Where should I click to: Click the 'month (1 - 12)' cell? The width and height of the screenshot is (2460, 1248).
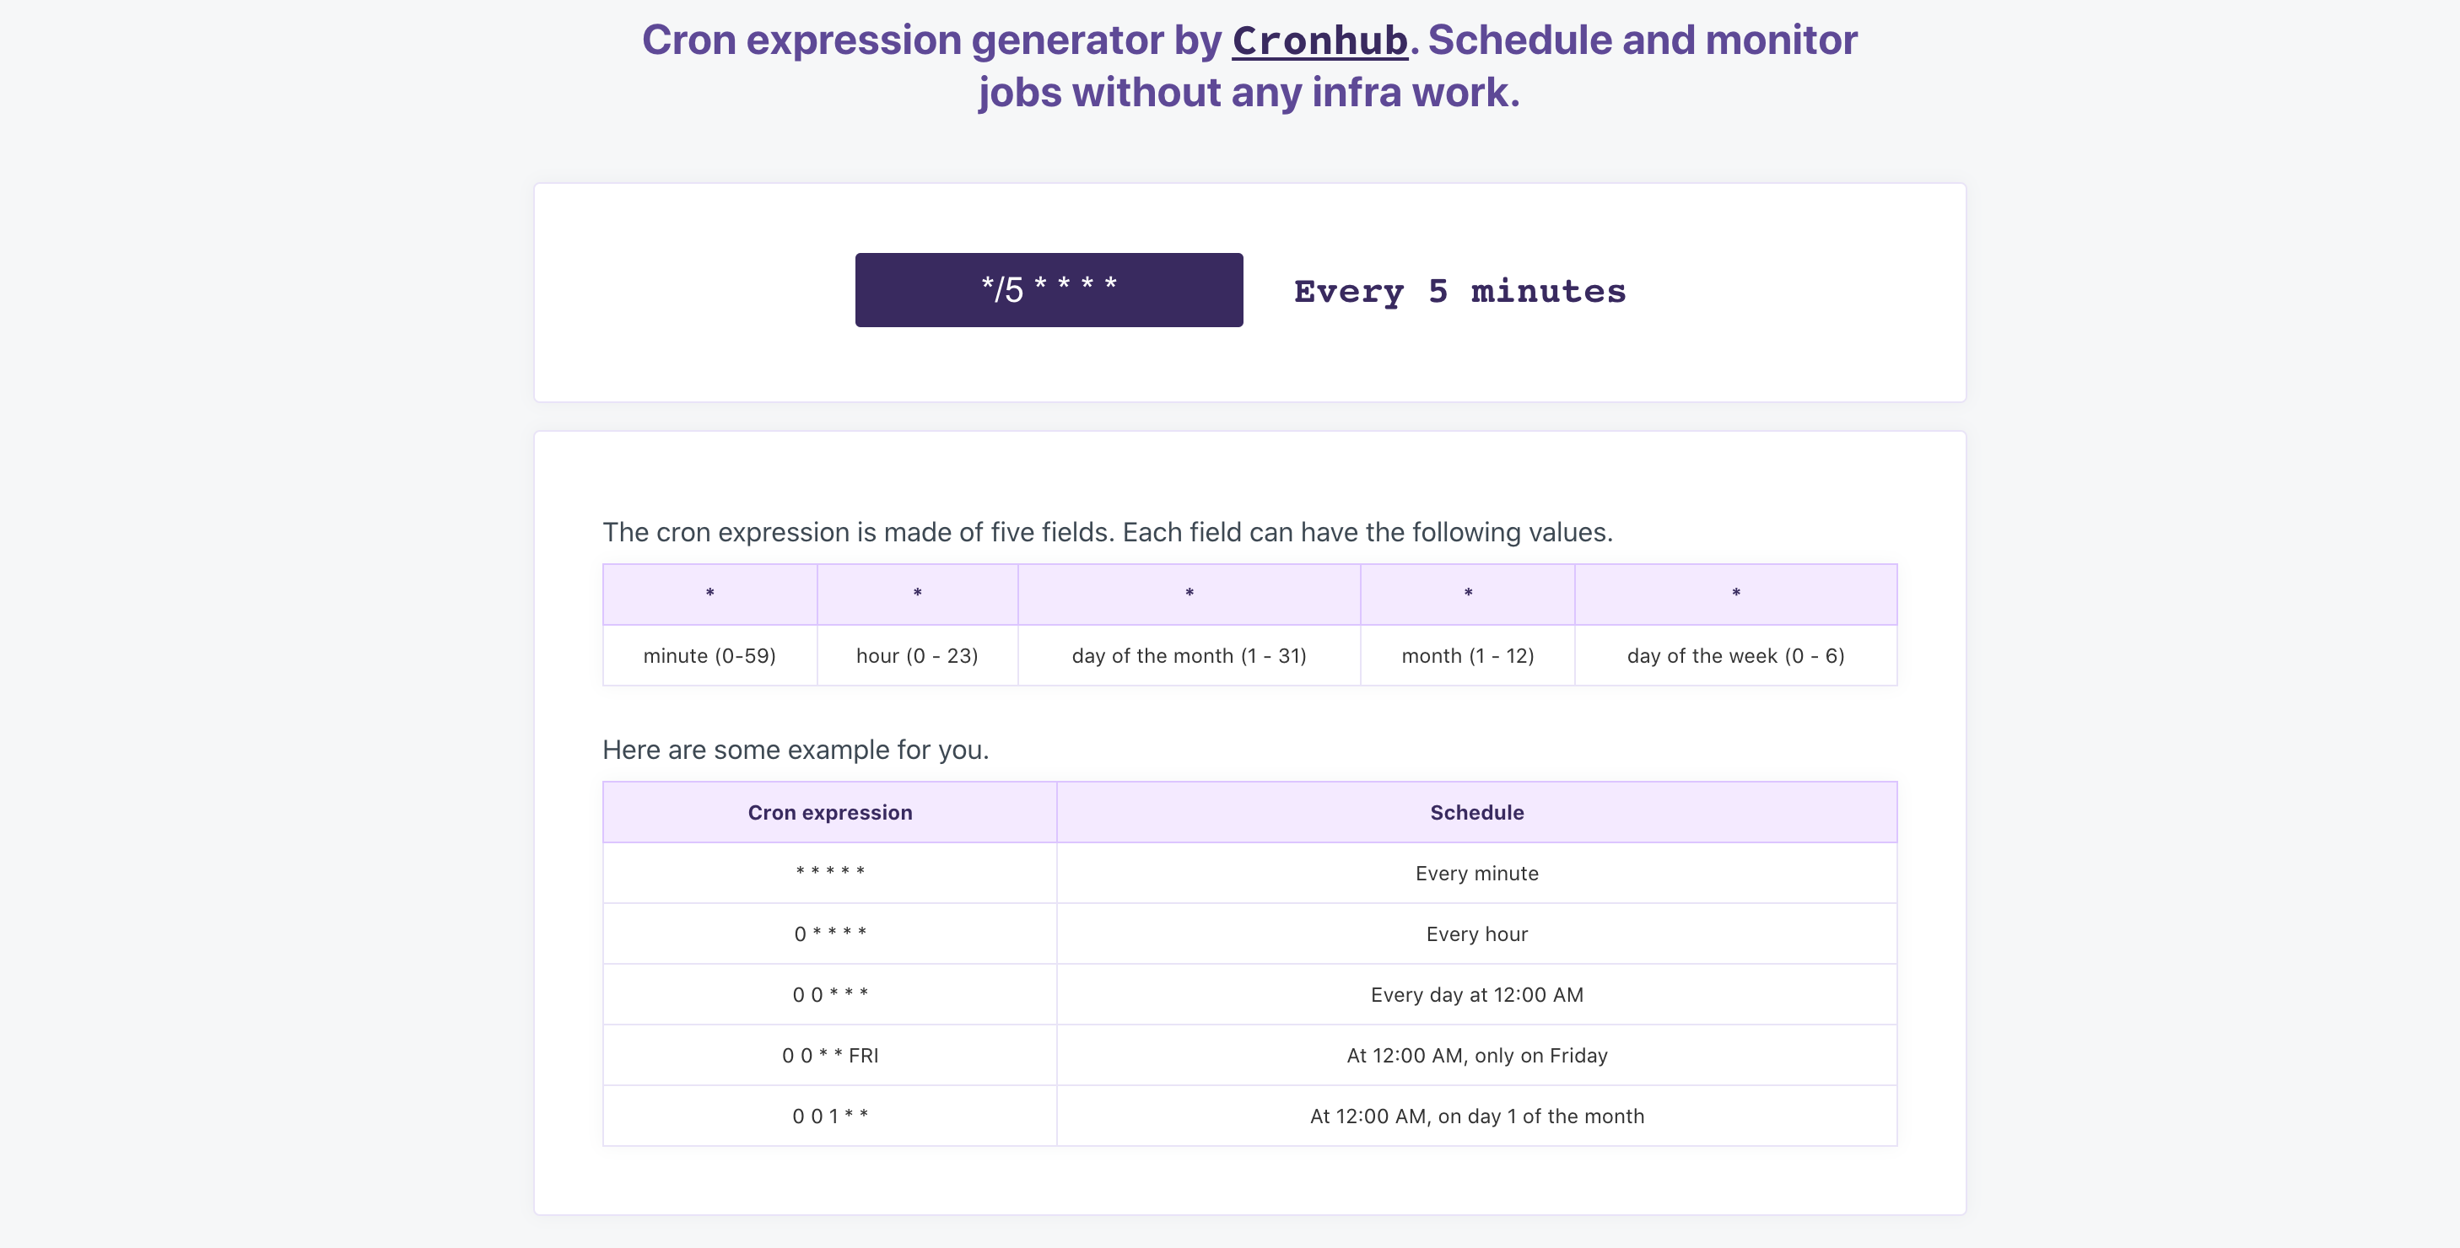pos(1467,656)
